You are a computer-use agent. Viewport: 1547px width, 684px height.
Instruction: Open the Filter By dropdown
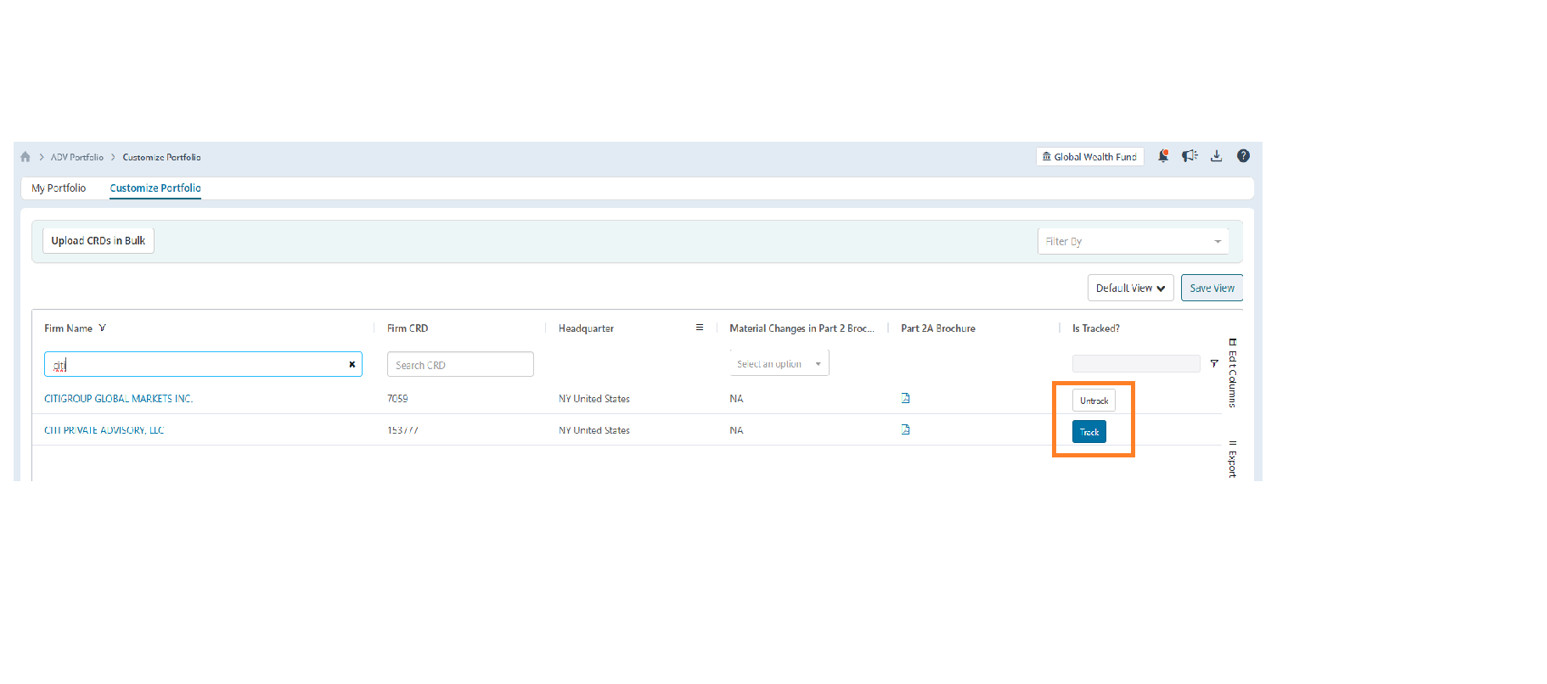click(x=1133, y=242)
